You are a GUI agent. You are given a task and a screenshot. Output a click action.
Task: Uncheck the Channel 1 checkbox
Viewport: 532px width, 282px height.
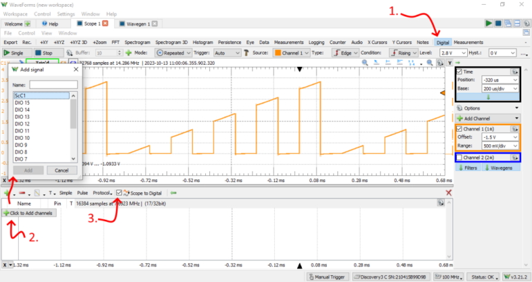click(x=460, y=130)
